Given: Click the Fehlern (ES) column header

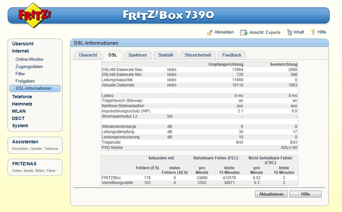Looking at the screenshot, I should tap(147, 168).
